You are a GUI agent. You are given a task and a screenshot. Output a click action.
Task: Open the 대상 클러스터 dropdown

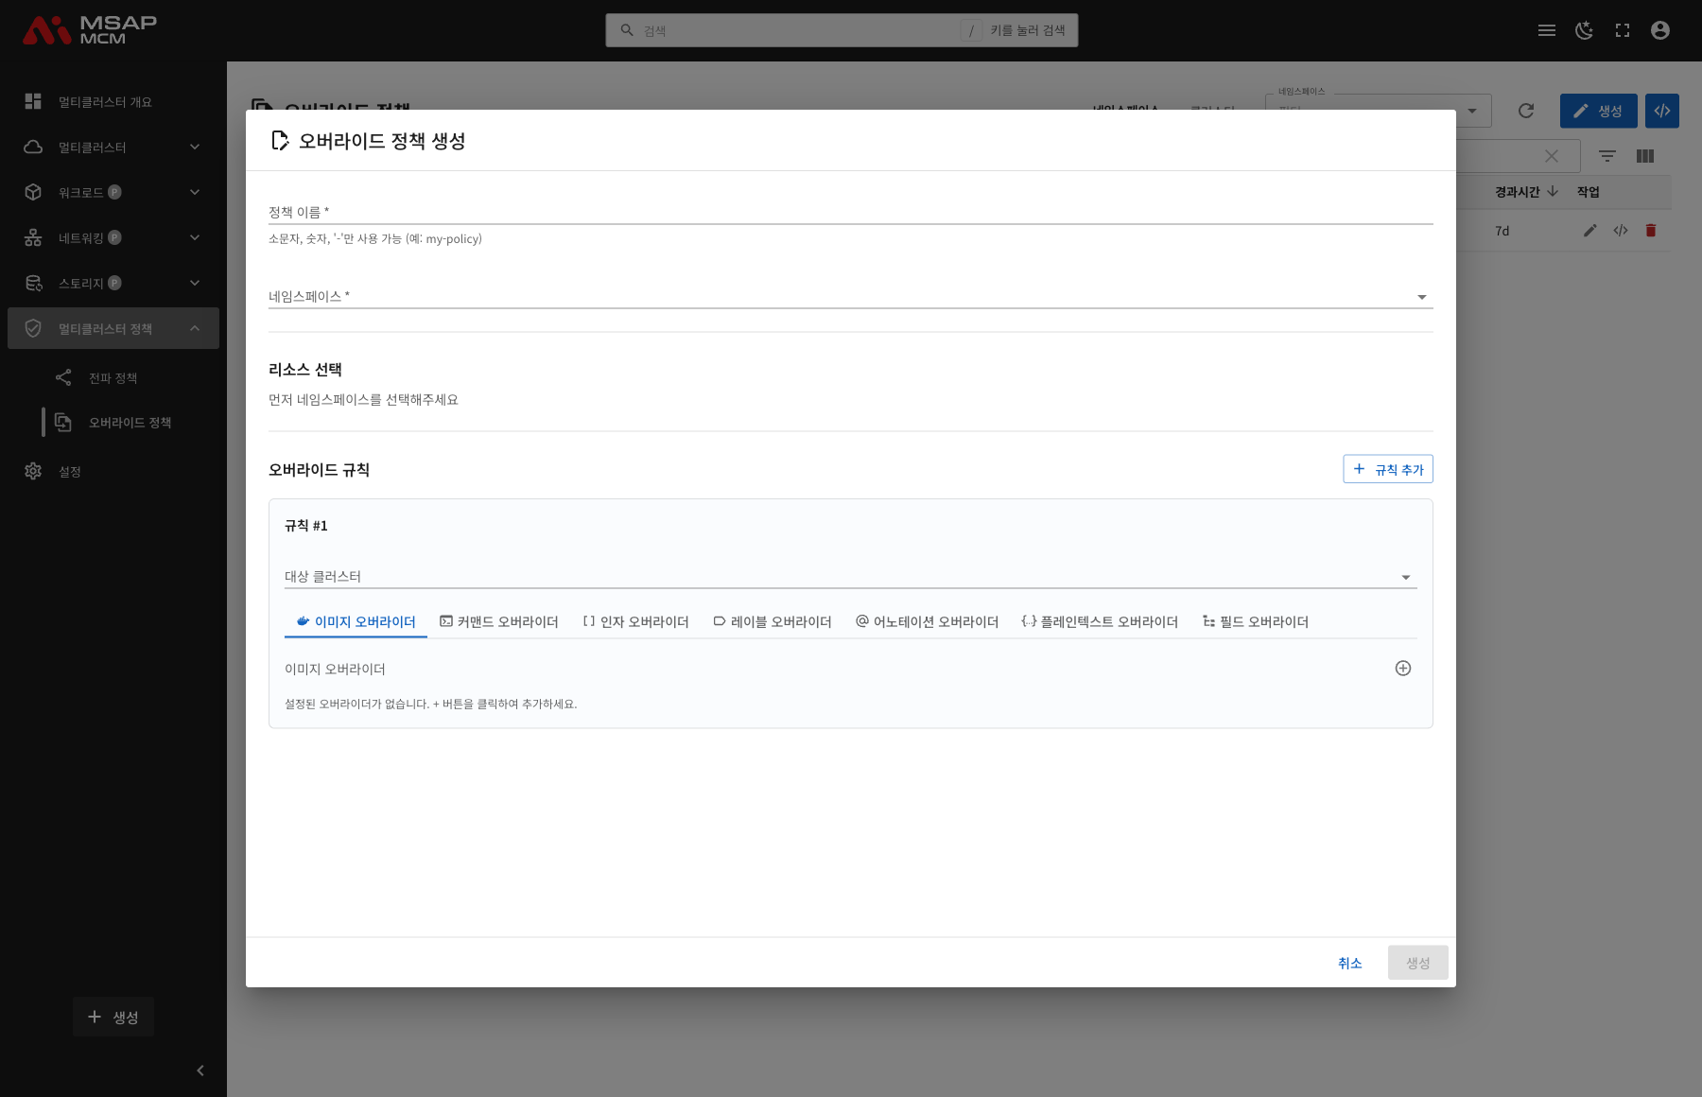point(850,576)
